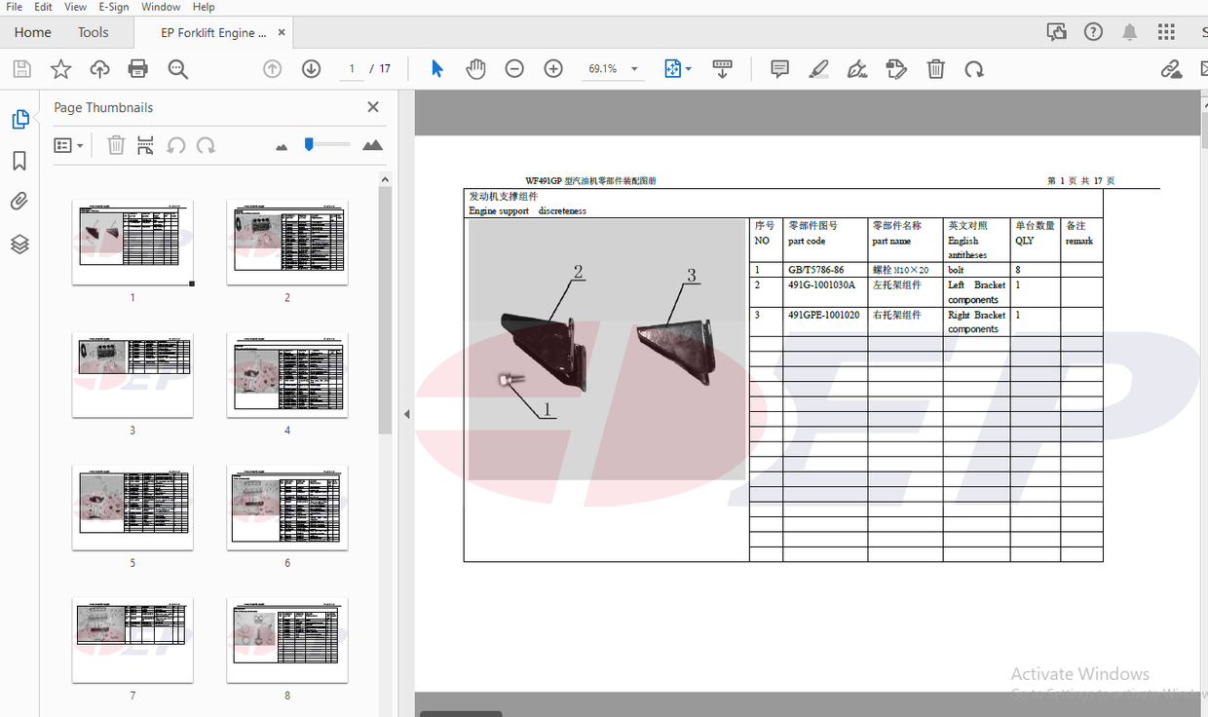Select the Hand tool for panning
The height and width of the screenshot is (717, 1208).
(x=475, y=68)
